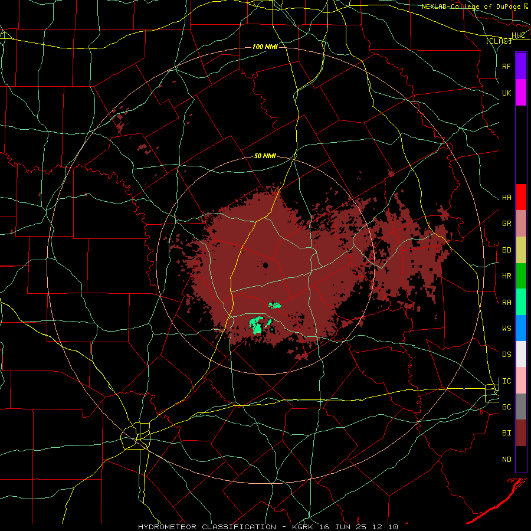Click the DS legend label
Image resolution: width=531 pixels, height=531 pixels.
point(506,355)
